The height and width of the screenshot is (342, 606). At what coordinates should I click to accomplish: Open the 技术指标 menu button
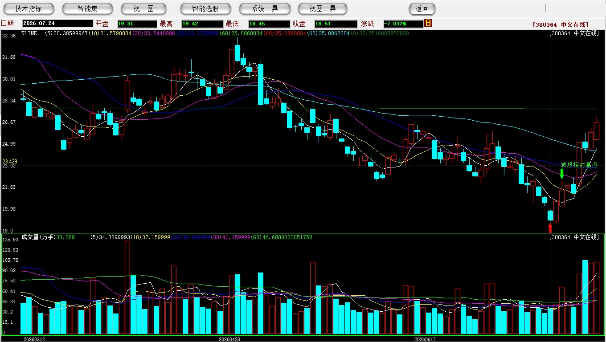coord(29,8)
